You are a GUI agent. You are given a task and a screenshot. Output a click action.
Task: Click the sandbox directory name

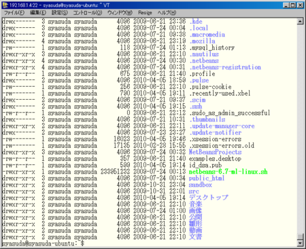pos(201,185)
